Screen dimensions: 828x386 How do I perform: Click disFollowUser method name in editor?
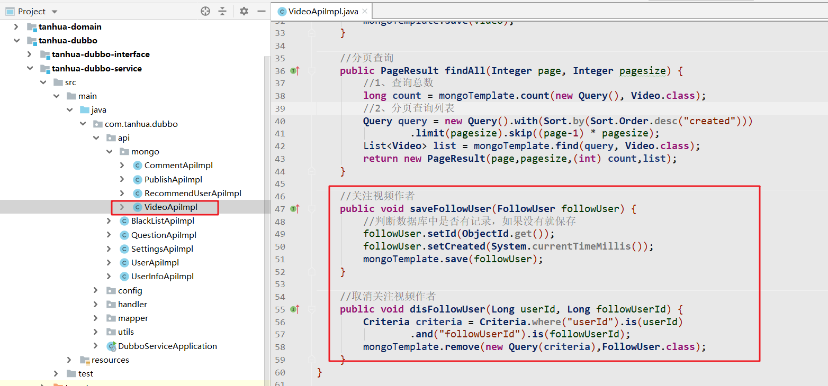[x=447, y=309]
